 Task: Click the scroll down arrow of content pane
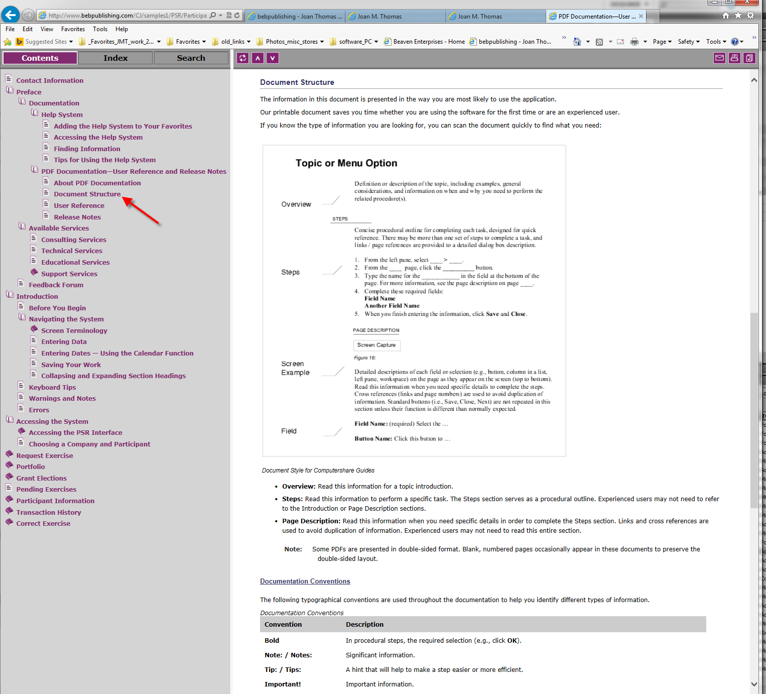tap(754, 684)
